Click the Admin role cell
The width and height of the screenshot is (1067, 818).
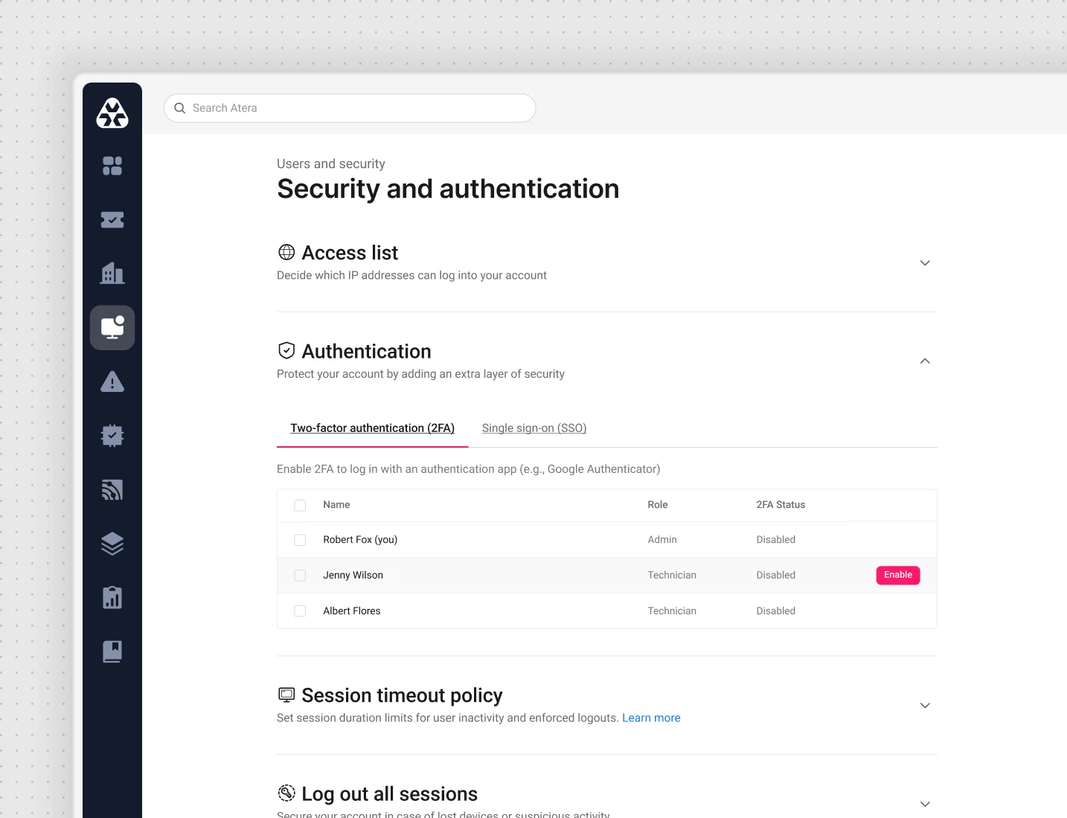pyautogui.click(x=662, y=540)
